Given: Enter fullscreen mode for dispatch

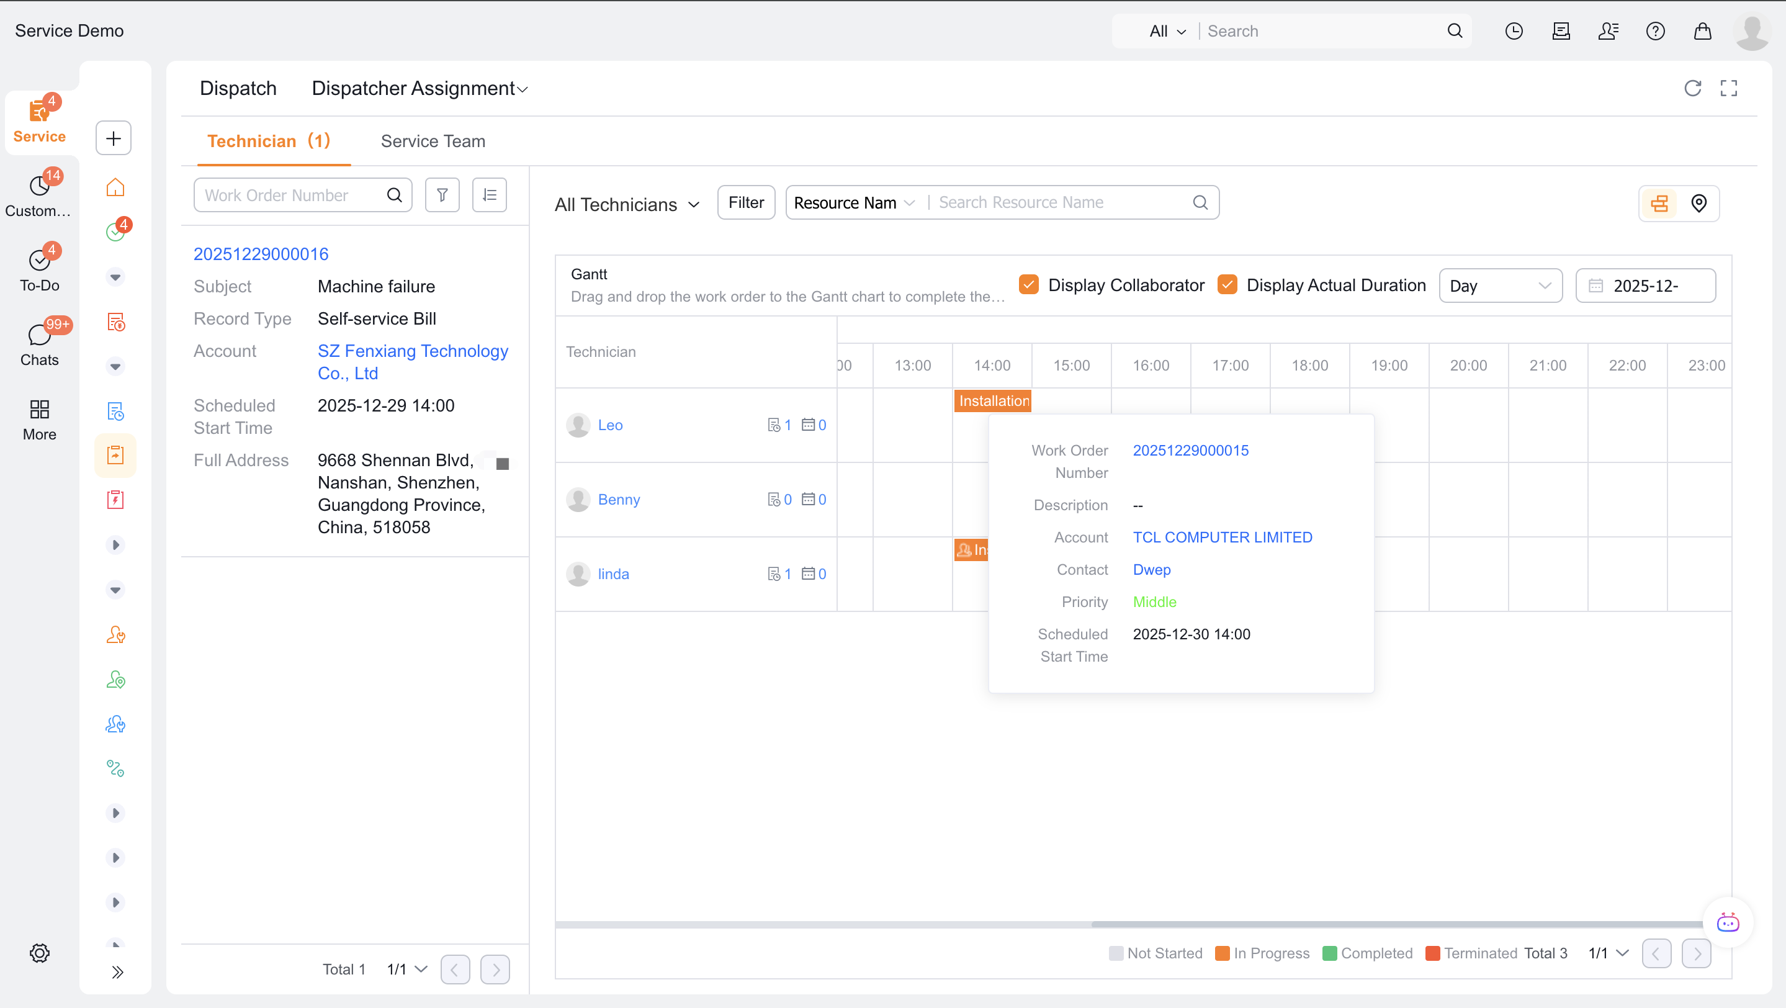Looking at the screenshot, I should click(1728, 88).
